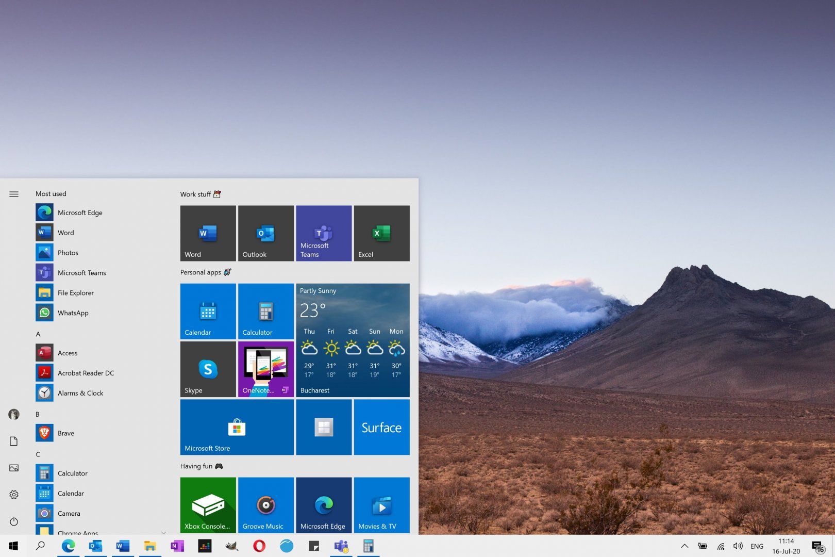Click the Personal apps group header
835x557 pixels.
coord(206,272)
